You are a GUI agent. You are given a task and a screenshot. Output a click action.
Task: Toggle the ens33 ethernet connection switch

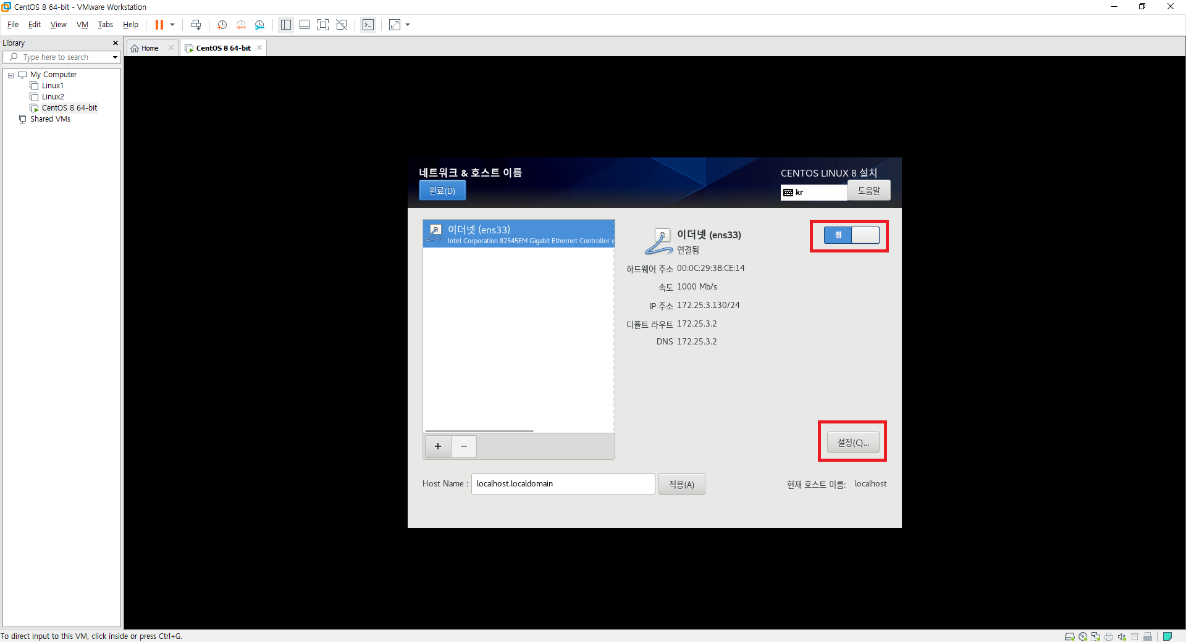coord(851,235)
